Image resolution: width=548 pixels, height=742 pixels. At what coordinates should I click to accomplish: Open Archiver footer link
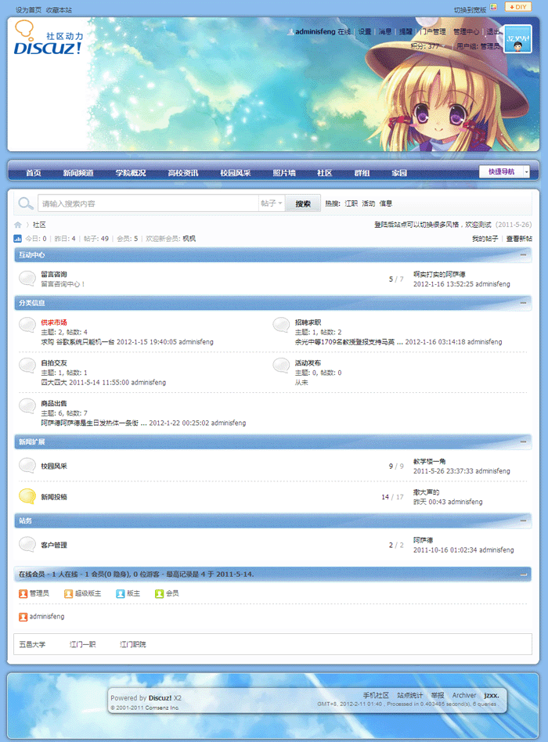coord(464,695)
